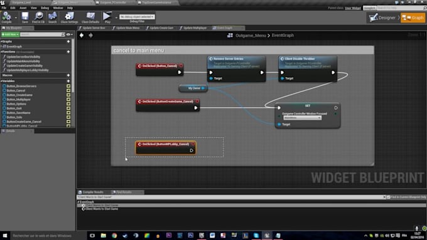Image resolution: width=427 pixels, height=240 pixels.
Task: Select the Event Graph tab
Action: click(x=224, y=28)
